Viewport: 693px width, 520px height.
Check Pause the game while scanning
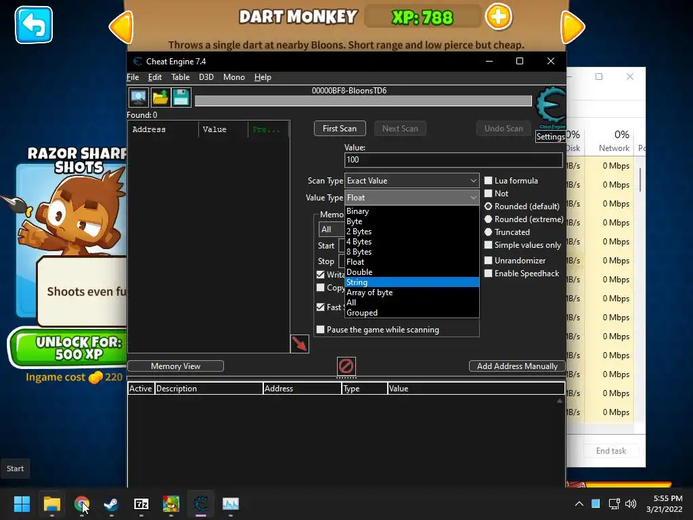pyautogui.click(x=320, y=330)
